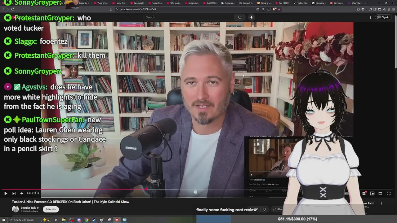
Task: Open the player settings gear
Action: click(x=364, y=193)
